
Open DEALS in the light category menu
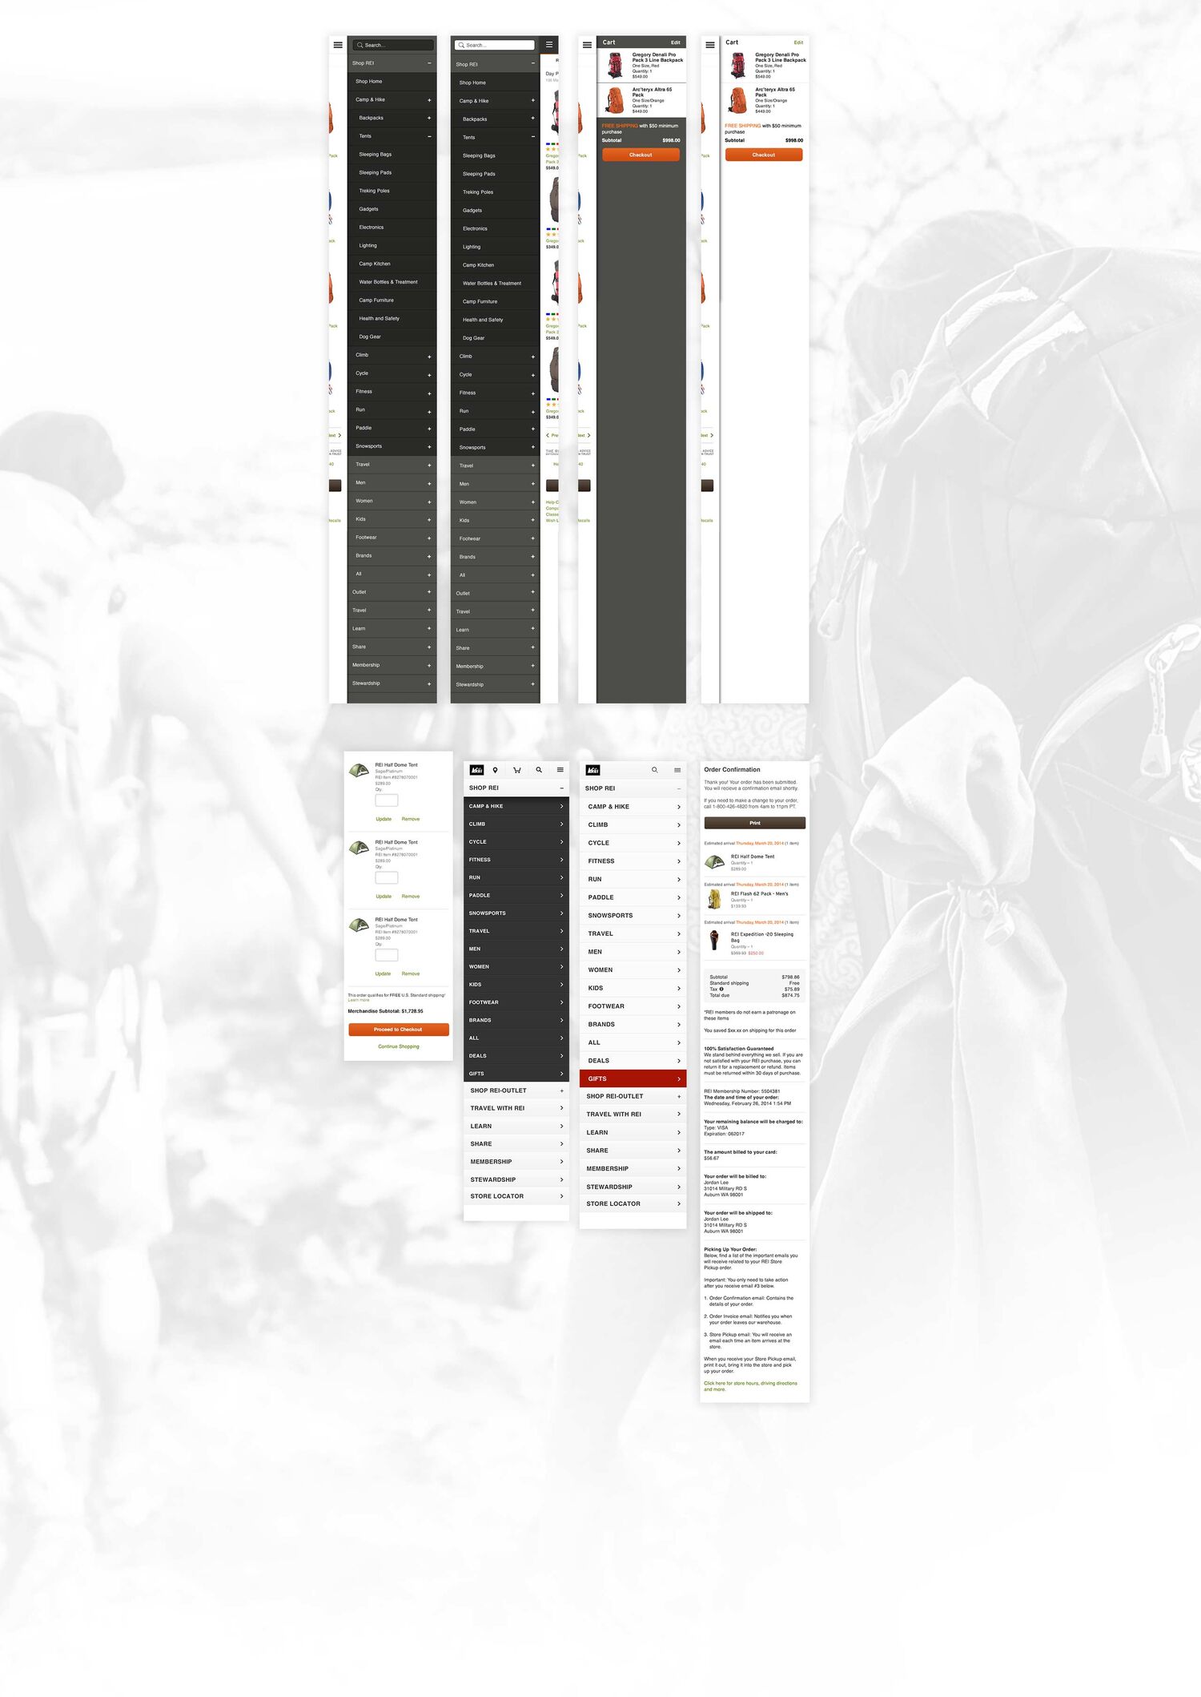(633, 1061)
